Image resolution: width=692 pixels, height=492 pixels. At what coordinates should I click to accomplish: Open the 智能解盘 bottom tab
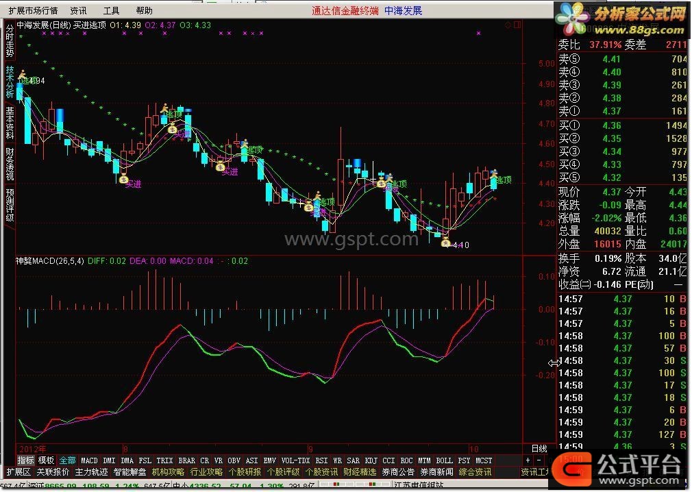[x=129, y=472]
